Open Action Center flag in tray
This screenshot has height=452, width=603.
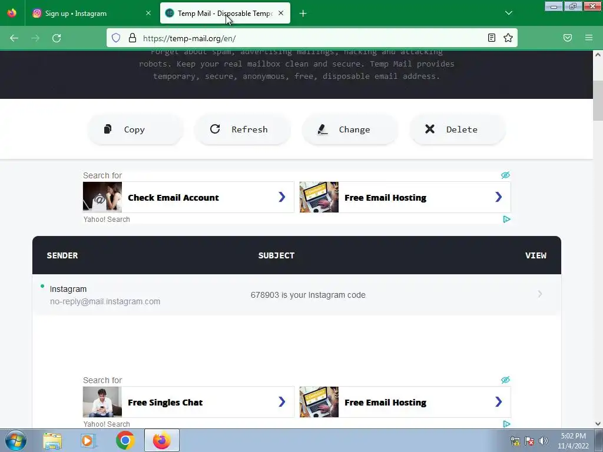[529, 441]
